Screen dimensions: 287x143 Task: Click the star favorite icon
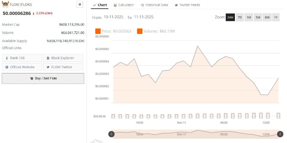(80, 5)
